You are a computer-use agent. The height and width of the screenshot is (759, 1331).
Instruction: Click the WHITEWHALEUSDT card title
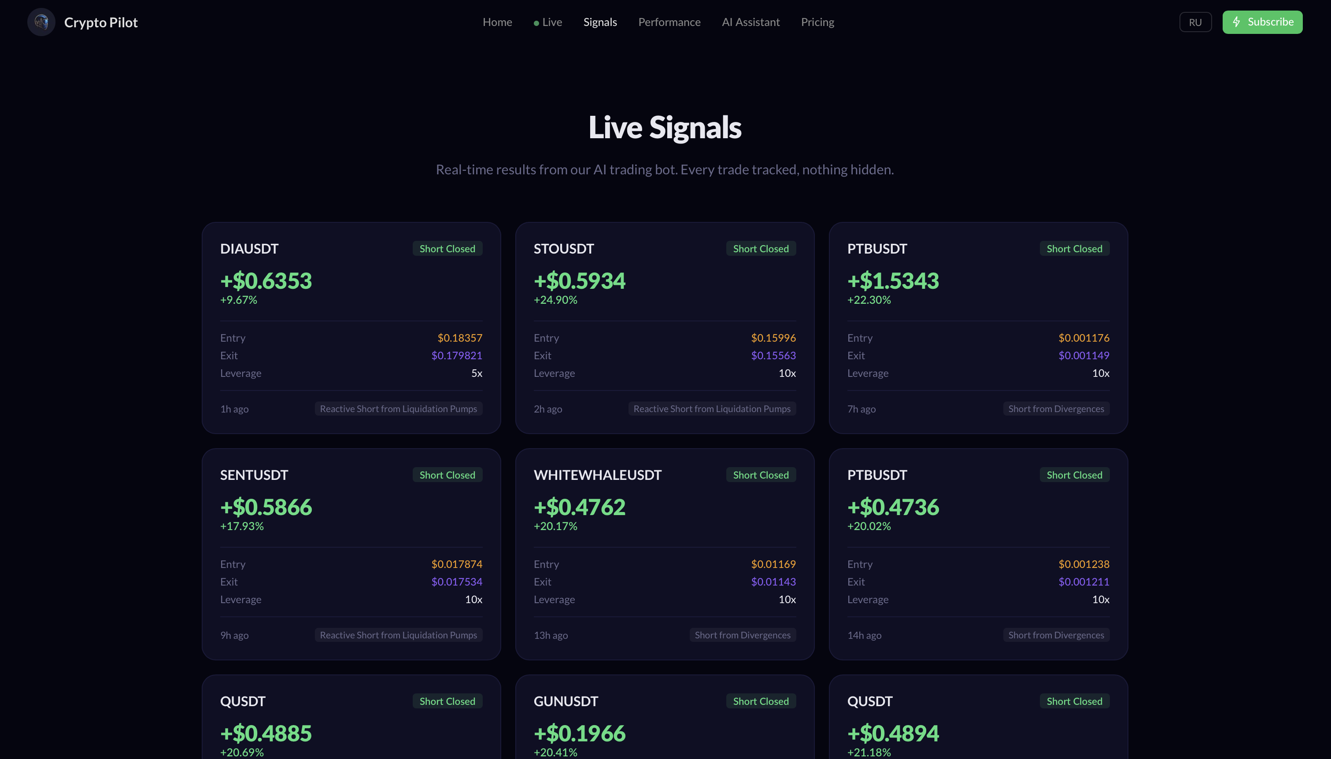pos(598,475)
